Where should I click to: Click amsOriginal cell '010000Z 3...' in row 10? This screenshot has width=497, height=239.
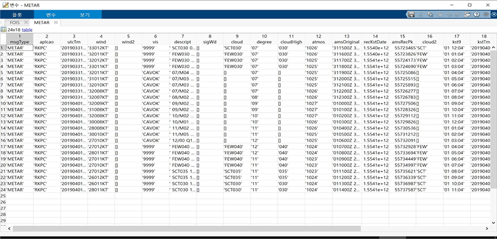click(347, 103)
